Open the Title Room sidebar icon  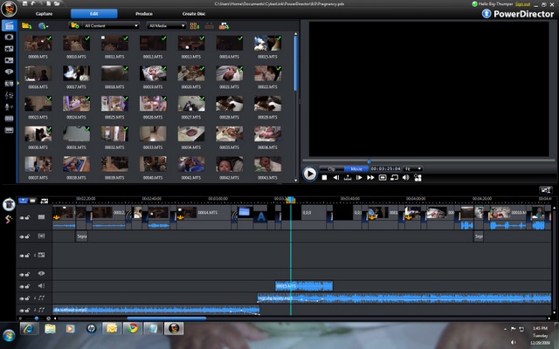[9, 72]
